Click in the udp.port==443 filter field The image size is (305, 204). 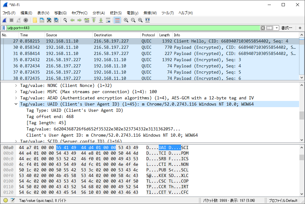(x=124, y=28)
